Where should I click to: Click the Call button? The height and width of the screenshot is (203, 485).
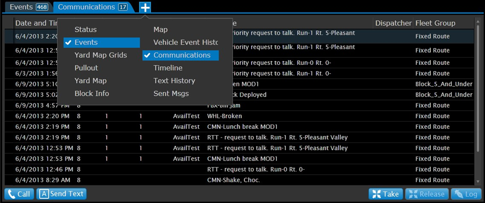click(x=19, y=194)
